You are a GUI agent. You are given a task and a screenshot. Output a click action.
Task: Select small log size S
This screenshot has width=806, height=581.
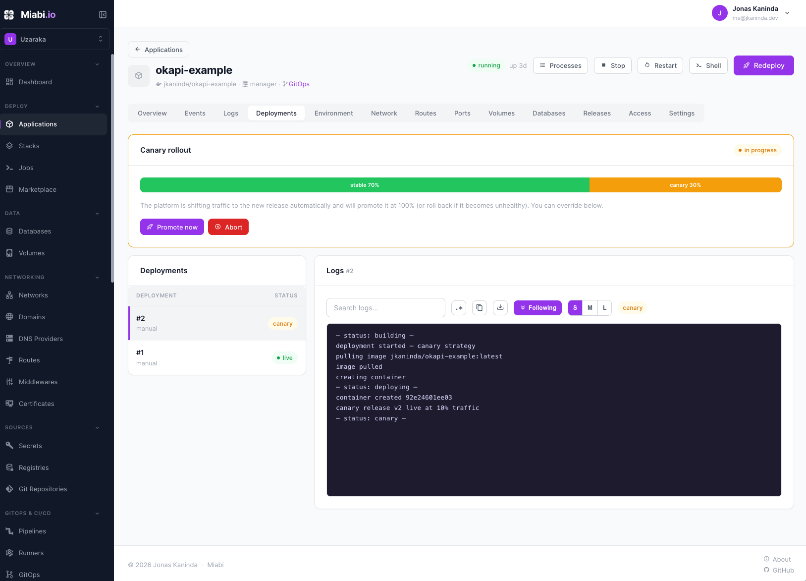click(575, 308)
